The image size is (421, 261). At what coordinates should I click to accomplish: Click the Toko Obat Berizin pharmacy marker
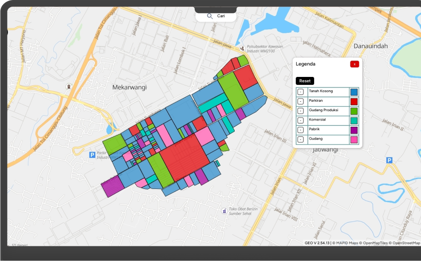tap(224, 211)
